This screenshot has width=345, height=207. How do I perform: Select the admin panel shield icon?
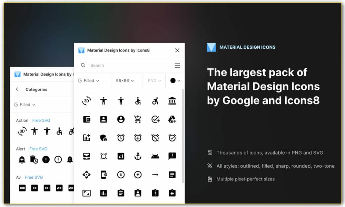103,138
